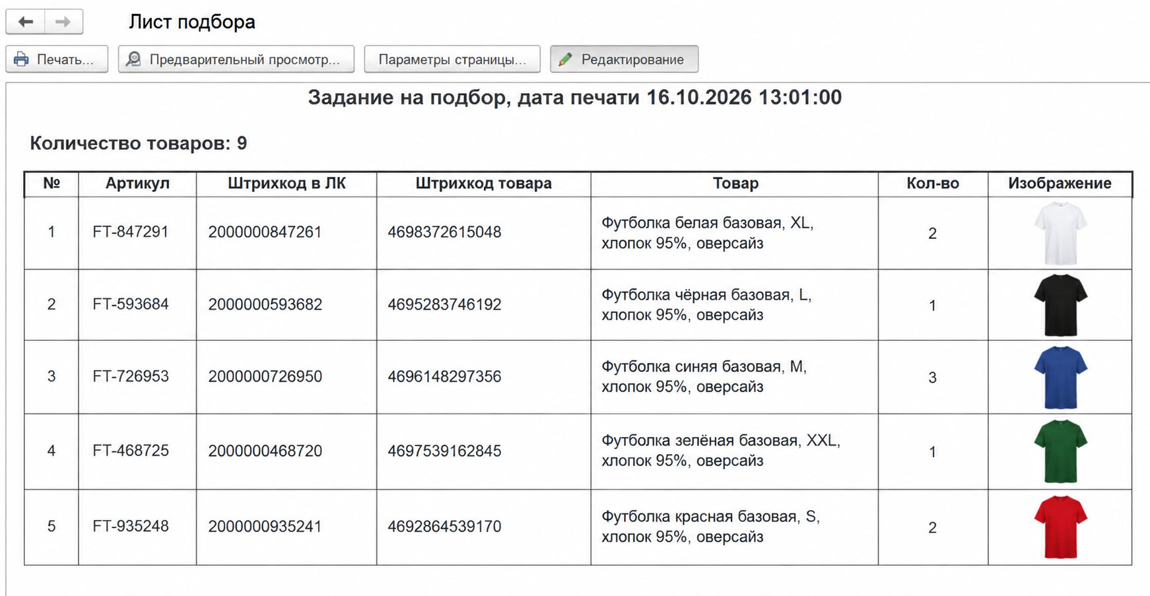Click the Штрихкод в ЛК header
The height and width of the screenshot is (596, 1150).
pyautogui.click(x=287, y=183)
